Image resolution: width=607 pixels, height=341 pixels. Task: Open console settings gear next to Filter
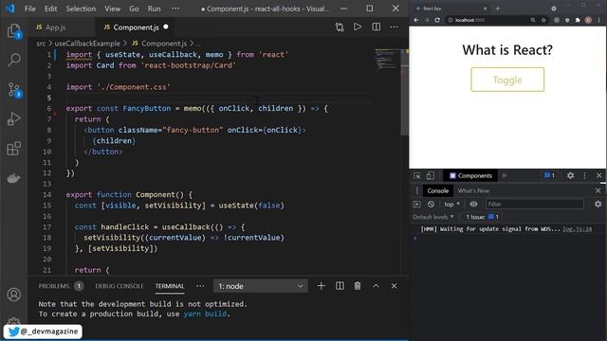click(x=598, y=205)
